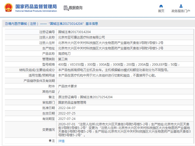Click the 附件 row label

[x=52, y=86]
